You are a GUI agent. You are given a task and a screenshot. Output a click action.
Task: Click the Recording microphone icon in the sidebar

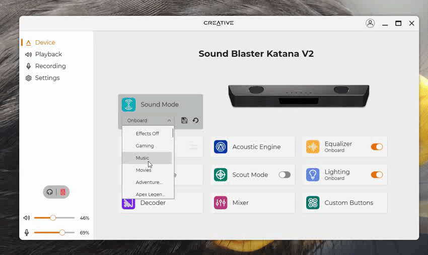point(28,66)
